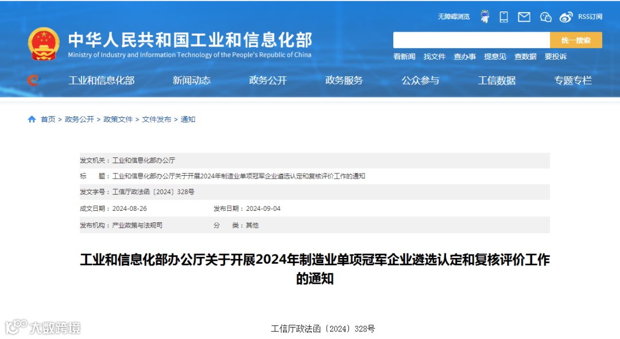Click the red swirl government icon
This screenshot has height=339, width=620.
(34, 80)
